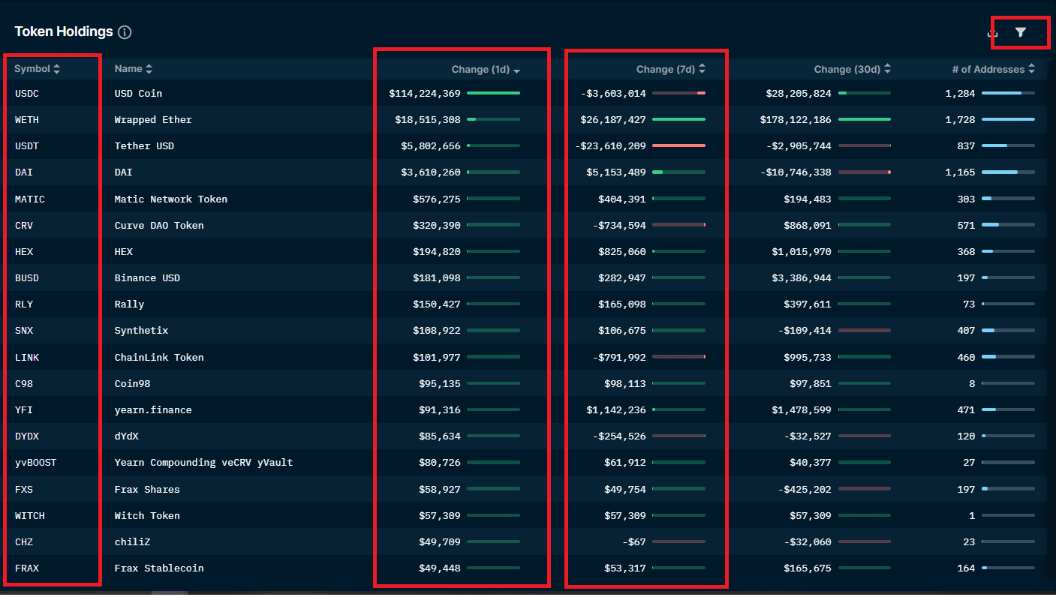This screenshot has width=1056, height=597.
Task: Click the $18,515,308 1d change value
Action: tap(428, 120)
